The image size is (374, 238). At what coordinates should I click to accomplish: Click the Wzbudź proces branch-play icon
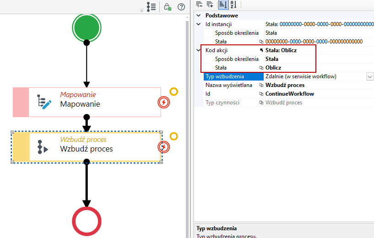tap(43, 147)
